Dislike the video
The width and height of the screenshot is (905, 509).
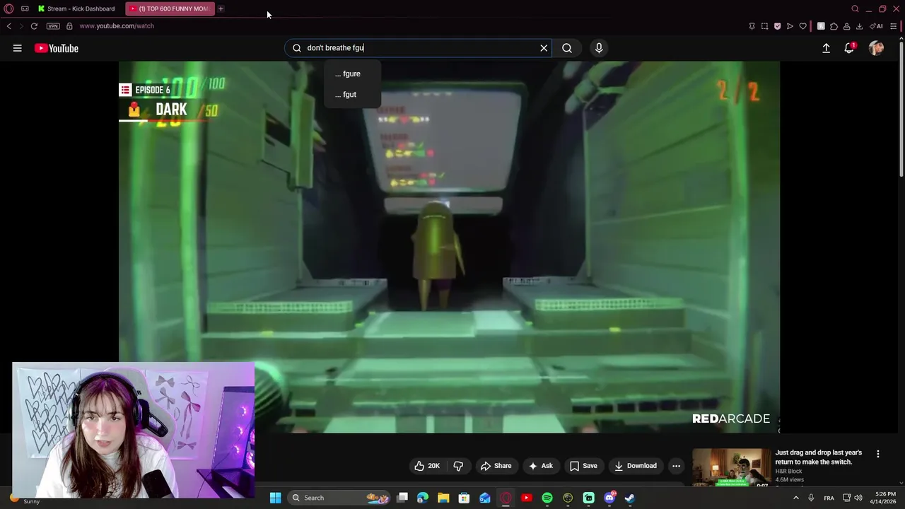click(x=458, y=466)
